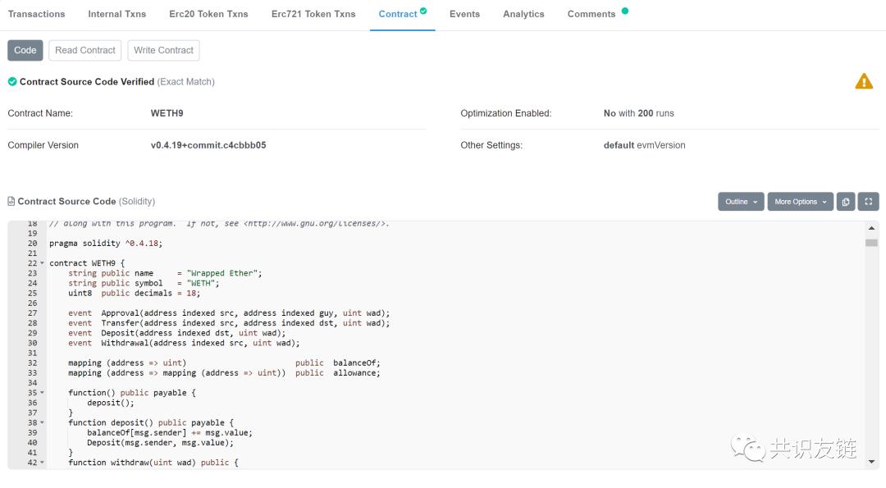Viewport: 886px width, 488px height.
Task: Open the More Options dropdown
Action: (800, 202)
